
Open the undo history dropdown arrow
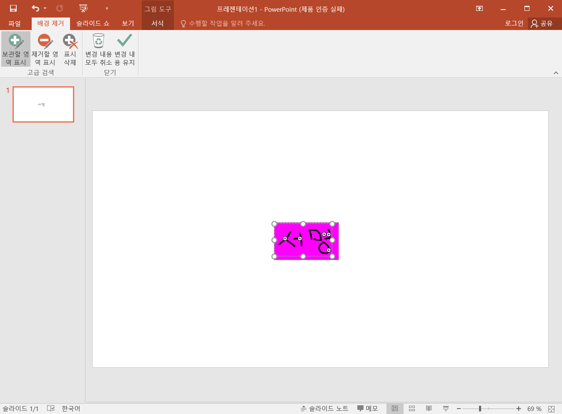[45, 8]
